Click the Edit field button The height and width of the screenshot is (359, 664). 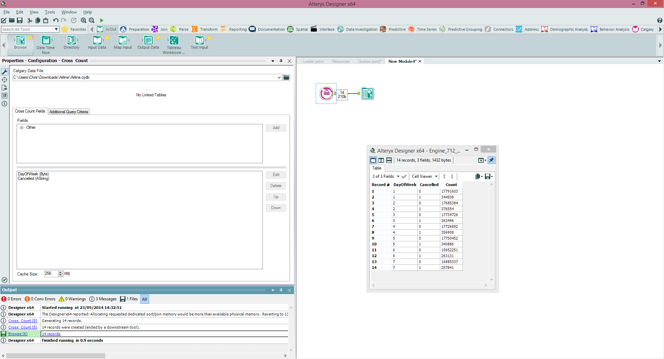pos(276,175)
